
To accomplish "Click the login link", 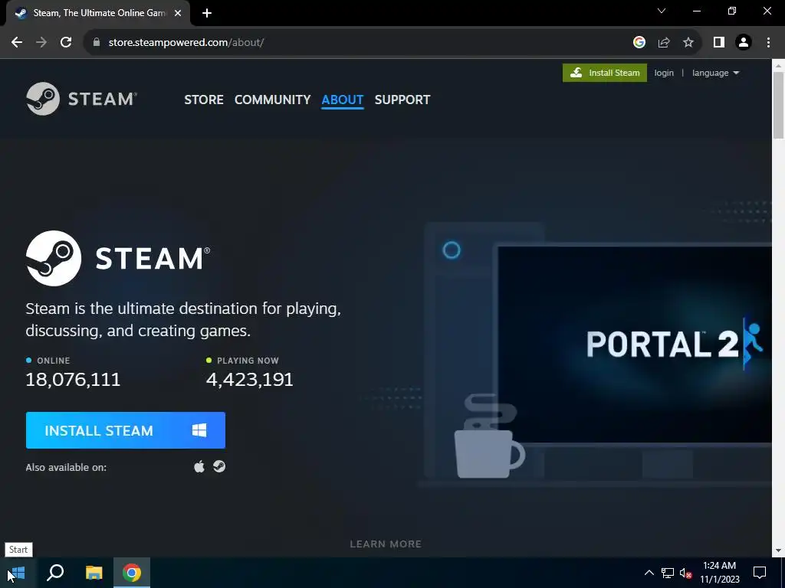I will (x=664, y=73).
